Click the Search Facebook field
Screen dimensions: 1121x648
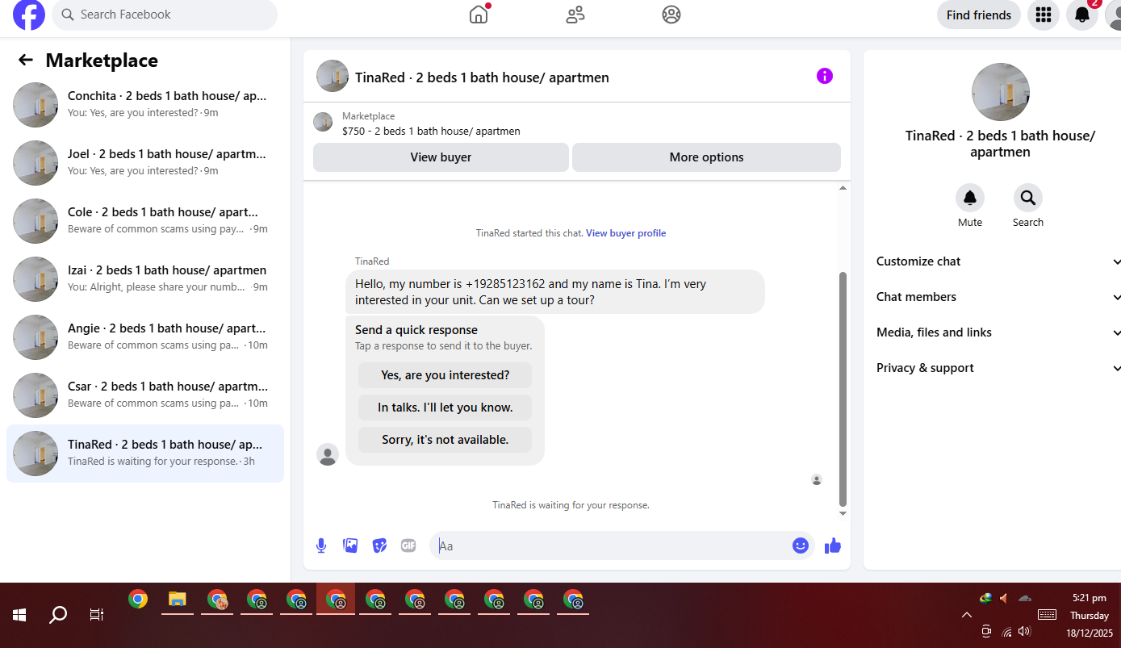tap(165, 15)
